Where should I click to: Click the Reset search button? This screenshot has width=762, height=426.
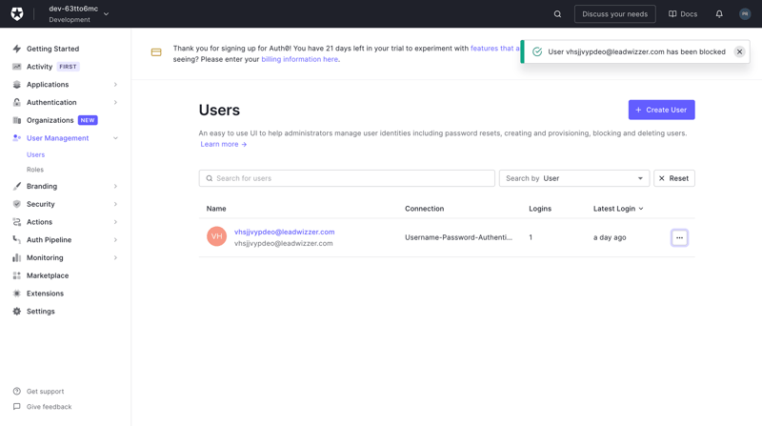(674, 178)
